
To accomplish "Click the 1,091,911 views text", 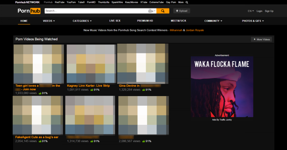I will point(78,90).
